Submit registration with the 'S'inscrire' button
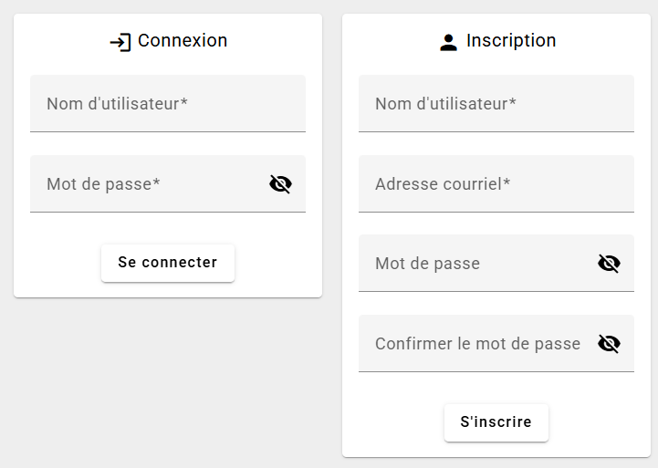The height and width of the screenshot is (468, 658). click(x=496, y=422)
